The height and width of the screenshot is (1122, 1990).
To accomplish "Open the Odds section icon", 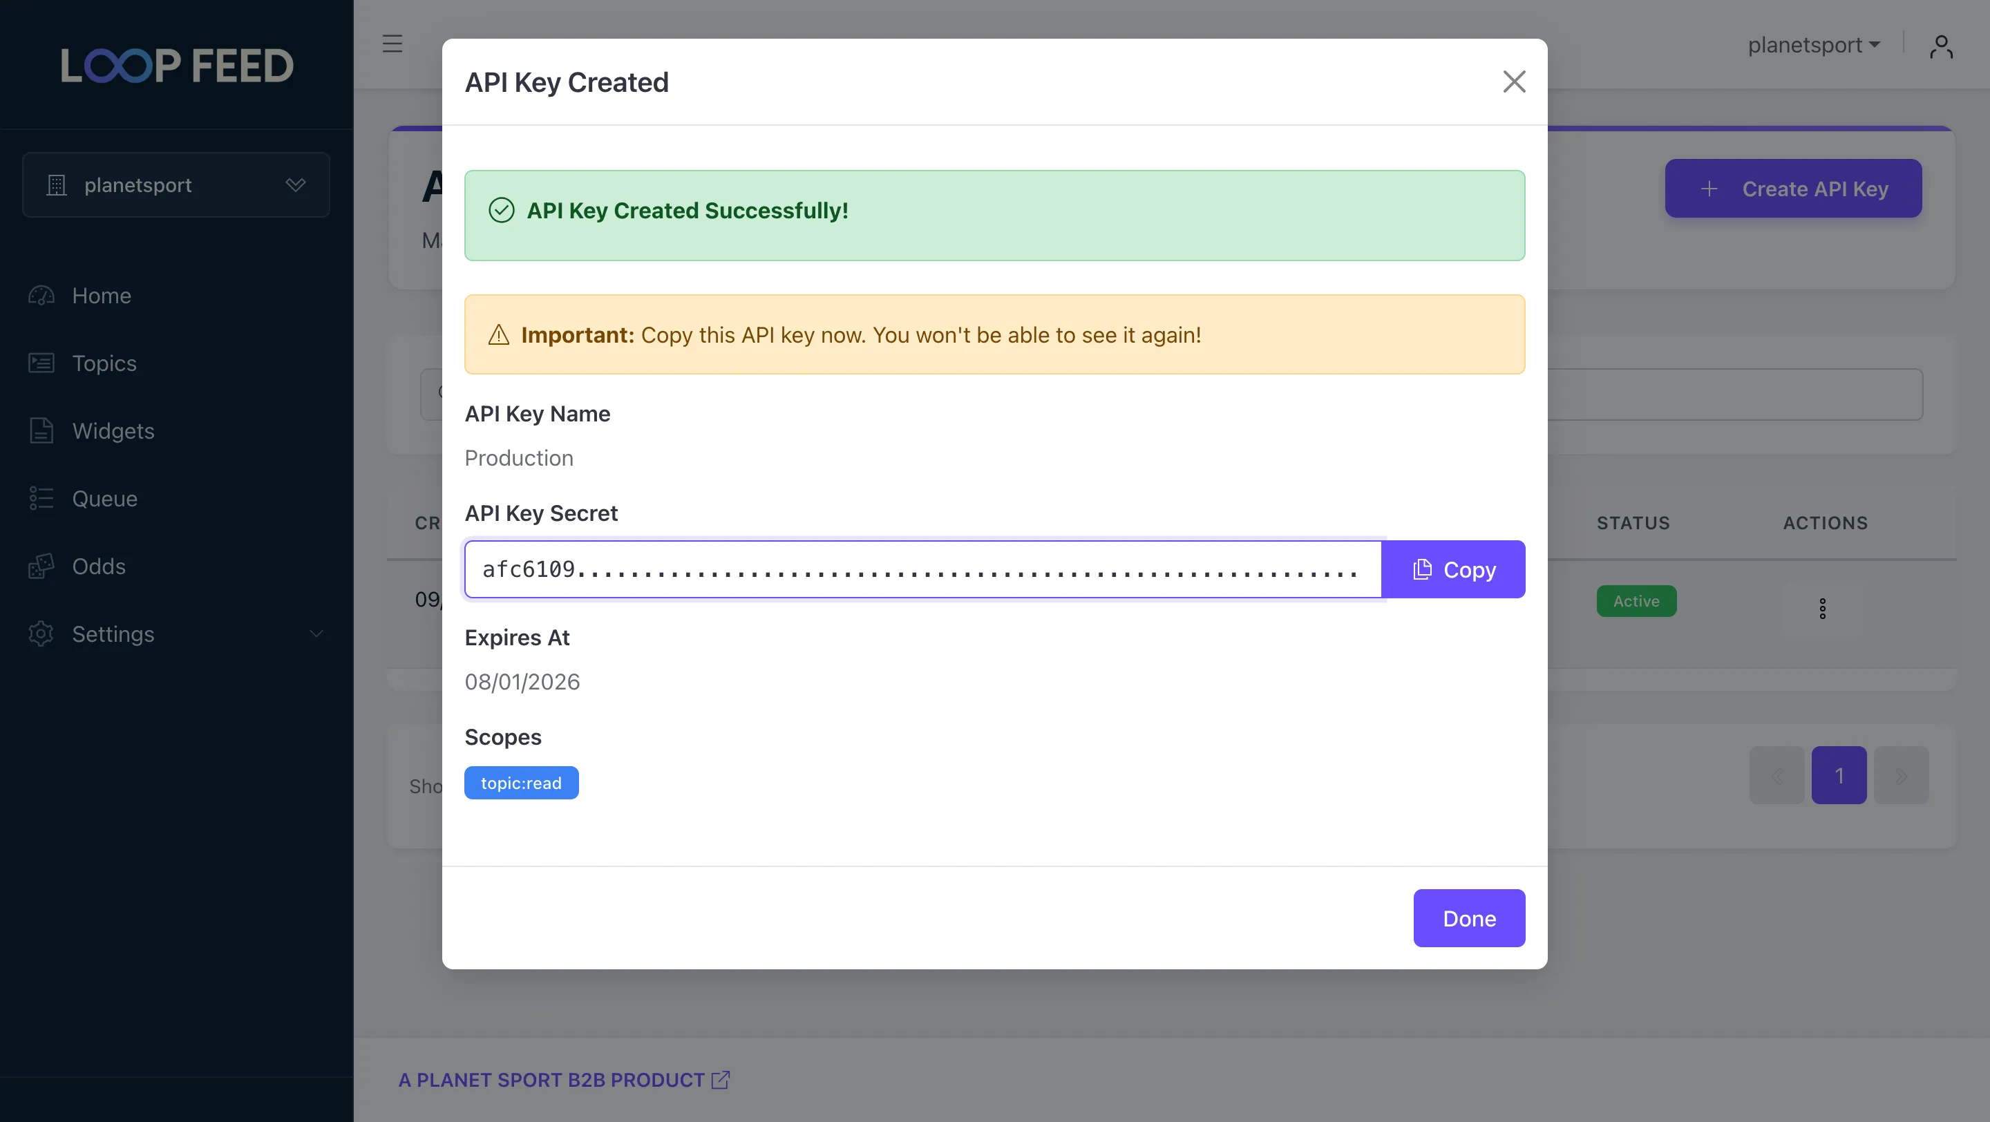I will pos(41,566).
